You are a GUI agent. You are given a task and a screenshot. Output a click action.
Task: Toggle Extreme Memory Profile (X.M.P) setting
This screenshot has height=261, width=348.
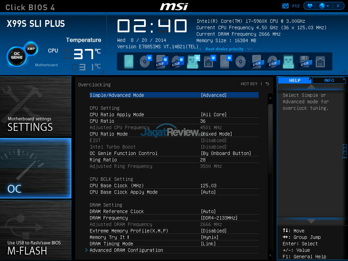pyautogui.click(x=214, y=231)
